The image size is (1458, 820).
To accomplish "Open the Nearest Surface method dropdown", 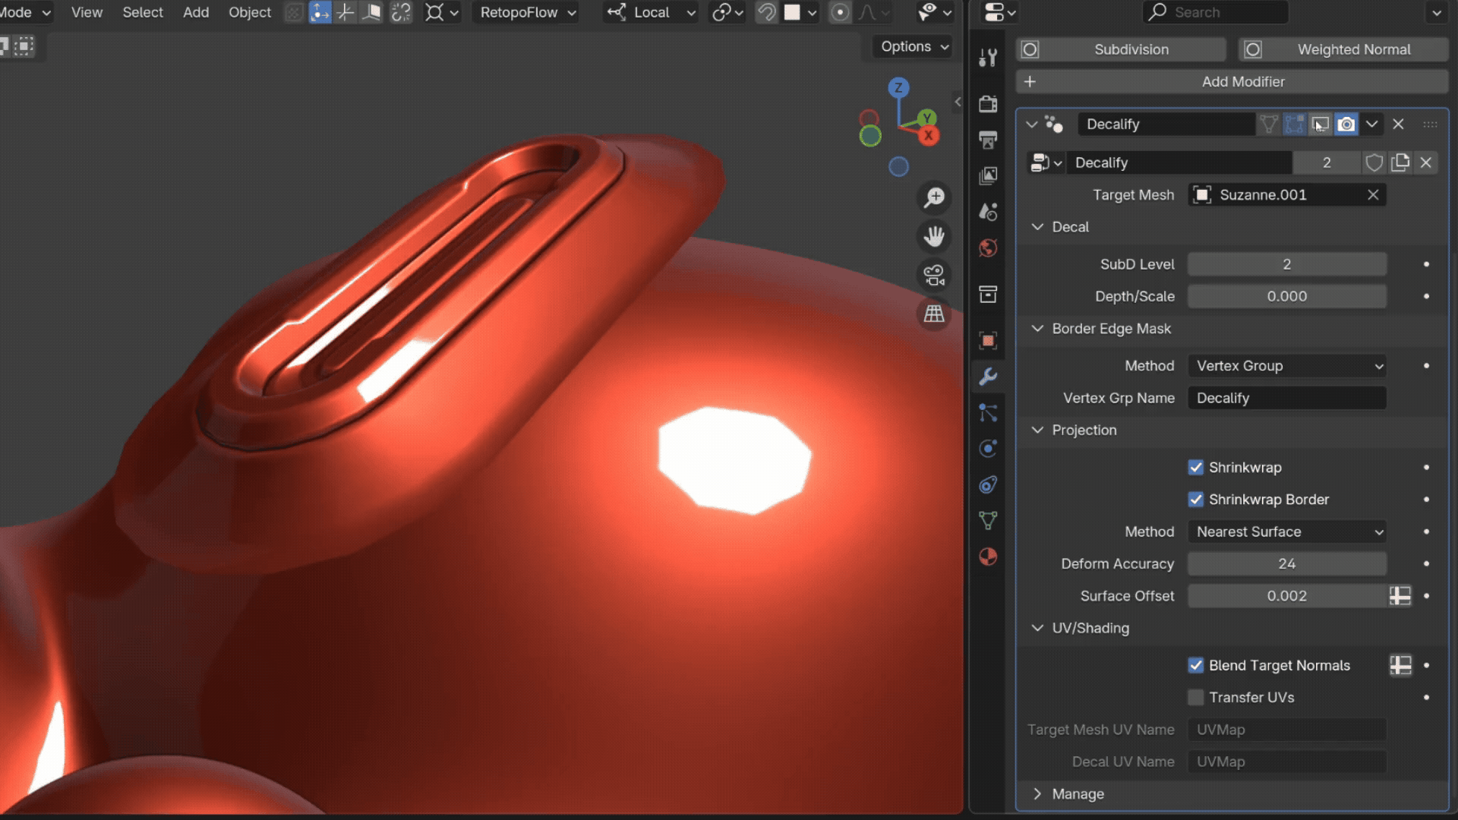I will (1287, 531).
